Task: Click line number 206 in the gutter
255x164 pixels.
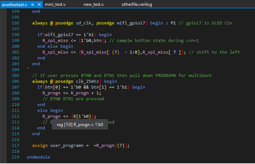Action: point(15,81)
